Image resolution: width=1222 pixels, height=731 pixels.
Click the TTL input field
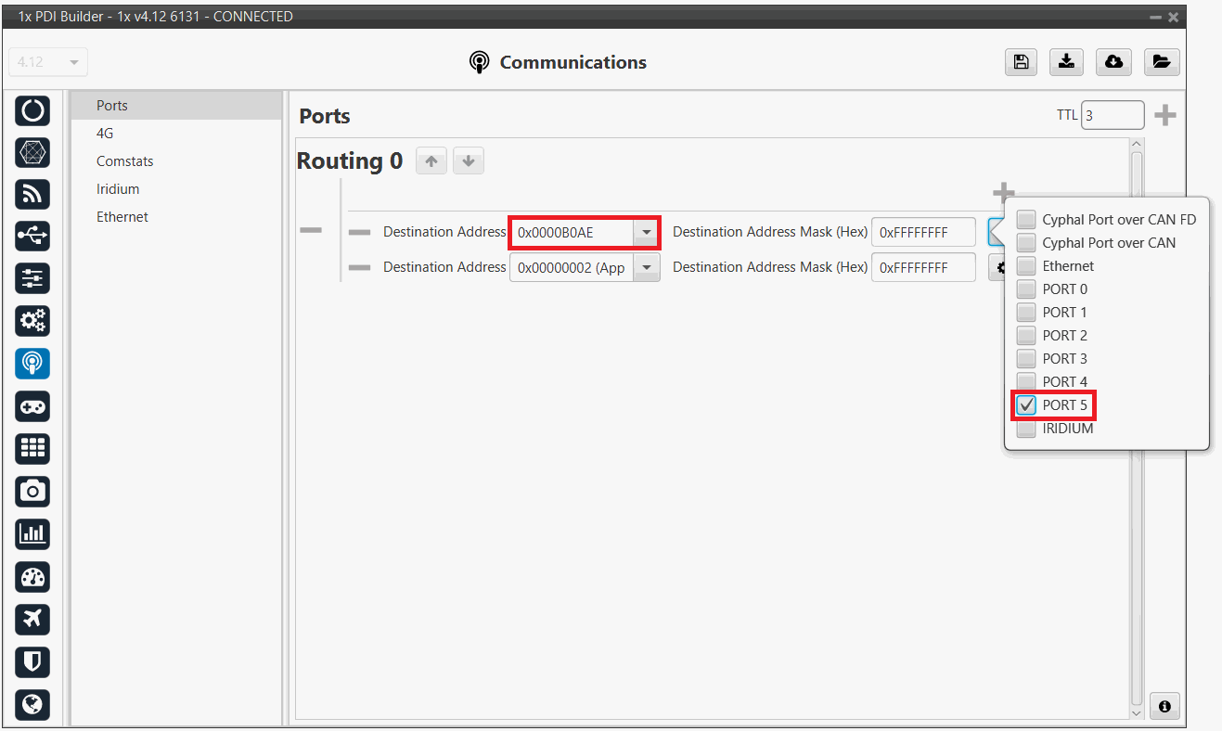point(1112,116)
